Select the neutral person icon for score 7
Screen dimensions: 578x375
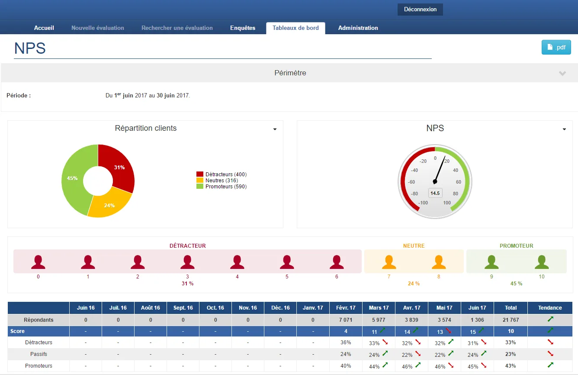pyautogui.click(x=389, y=262)
